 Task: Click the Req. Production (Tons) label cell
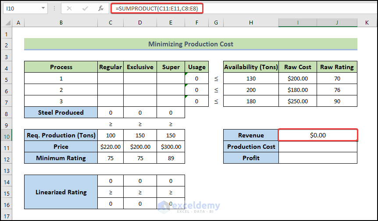click(61, 135)
